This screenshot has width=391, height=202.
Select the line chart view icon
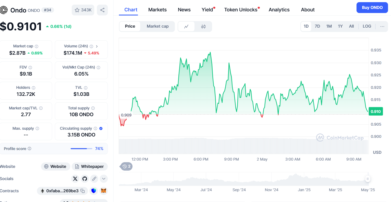[186, 27]
